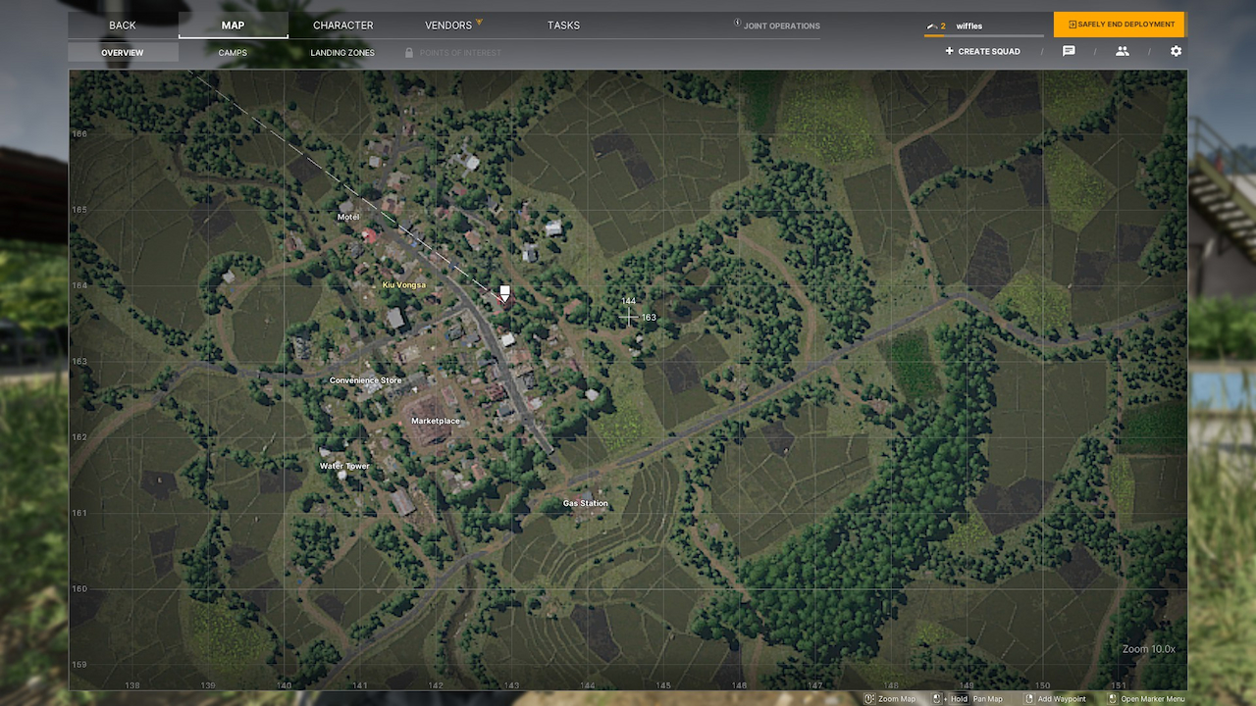Screen dimensions: 1256x706
Task: Click the Safely End Deployment button
Action: click(x=1119, y=25)
